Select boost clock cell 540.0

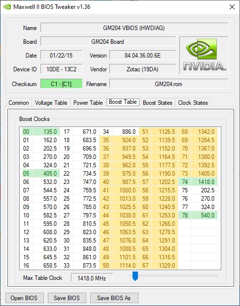pos(205,215)
